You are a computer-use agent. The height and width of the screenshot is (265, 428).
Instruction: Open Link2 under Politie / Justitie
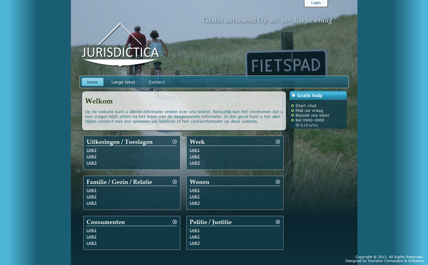click(195, 237)
